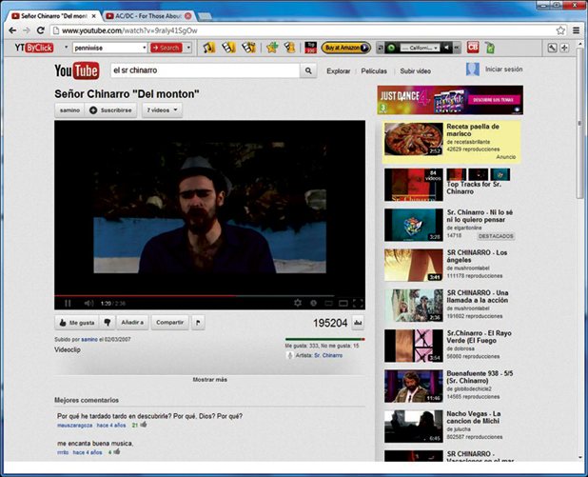Screen dimensions: 588x477
Task: Open a new tab button
Action: click(x=205, y=16)
